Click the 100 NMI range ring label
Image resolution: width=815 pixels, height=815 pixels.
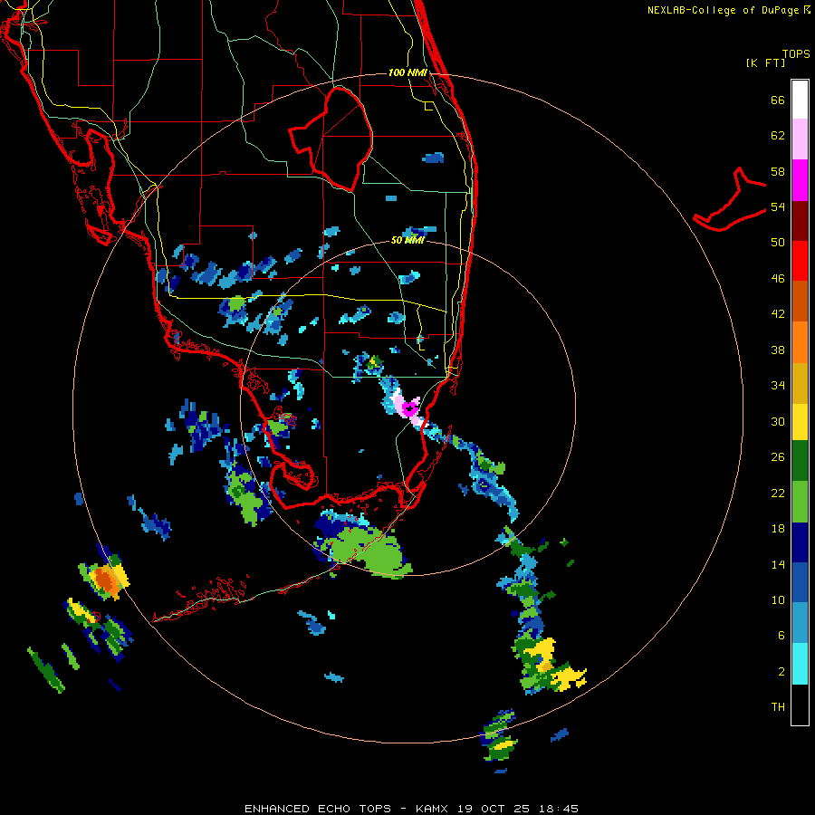(x=407, y=72)
